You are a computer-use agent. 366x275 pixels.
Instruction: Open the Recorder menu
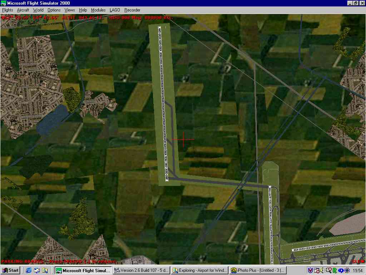click(132, 10)
